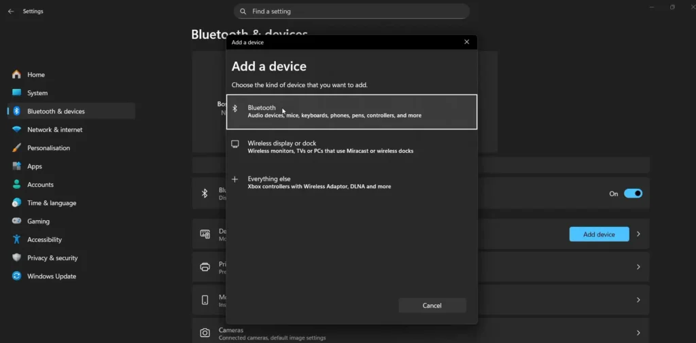Click the Mobile devices phone icon
This screenshot has height=343, width=696.
(x=205, y=300)
